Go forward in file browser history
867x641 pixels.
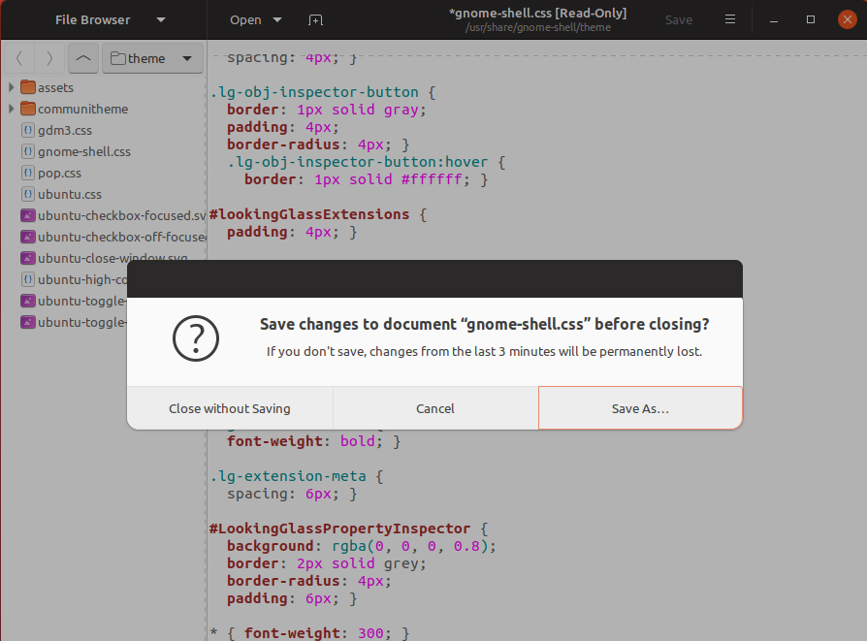[49, 58]
